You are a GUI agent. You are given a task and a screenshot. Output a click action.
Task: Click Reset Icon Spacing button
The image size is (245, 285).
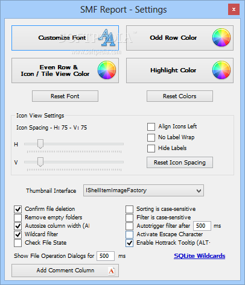pos(180,162)
